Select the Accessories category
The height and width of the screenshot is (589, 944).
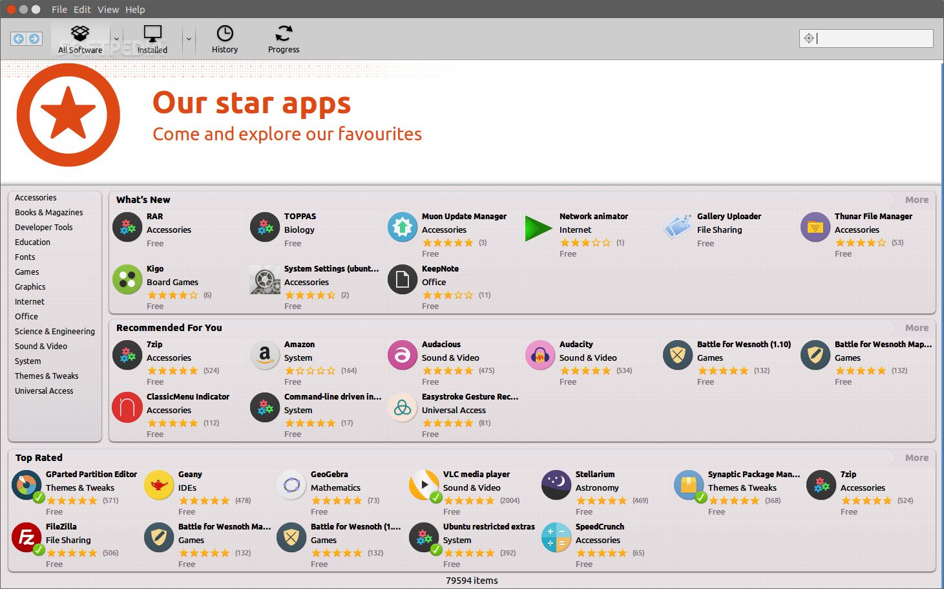pos(36,198)
